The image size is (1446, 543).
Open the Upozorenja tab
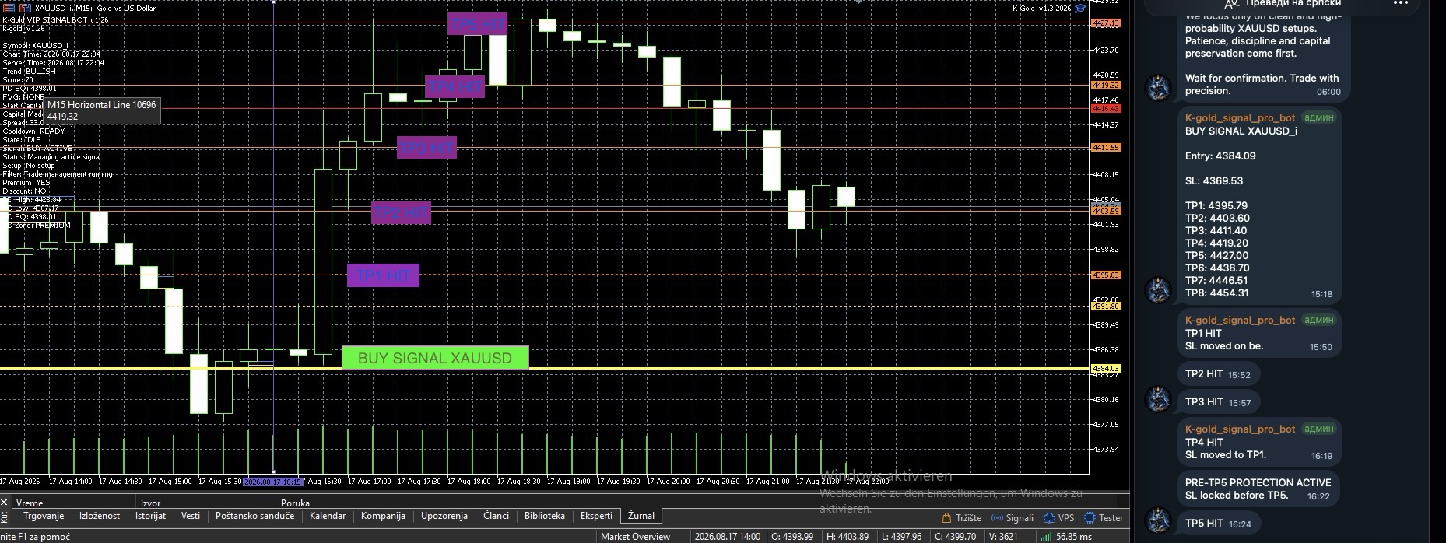coord(444,516)
